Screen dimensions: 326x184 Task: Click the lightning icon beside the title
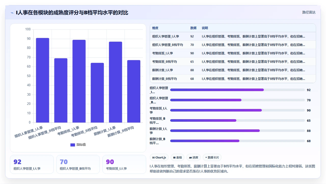tap(12, 13)
